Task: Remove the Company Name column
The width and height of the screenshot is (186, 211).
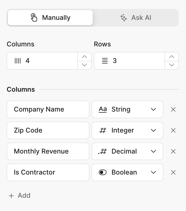Action: pos(173,109)
